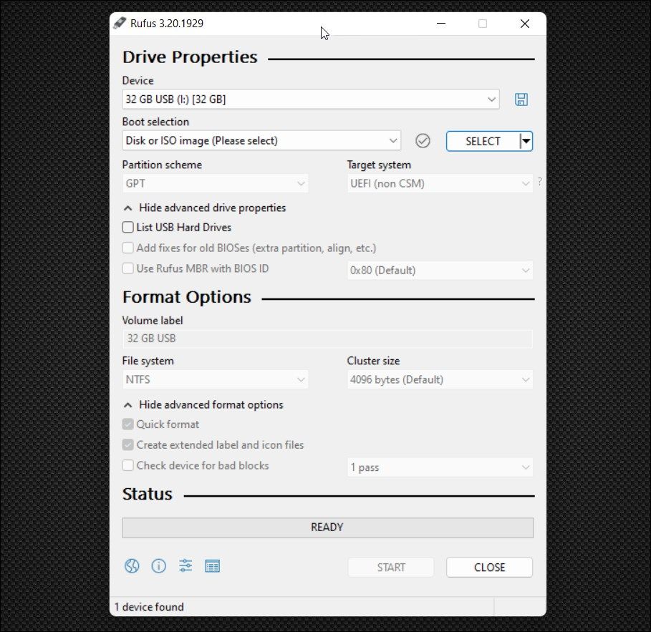Open the About info icon
Image resolution: width=651 pixels, height=632 pixels.
tap(158, 566)
